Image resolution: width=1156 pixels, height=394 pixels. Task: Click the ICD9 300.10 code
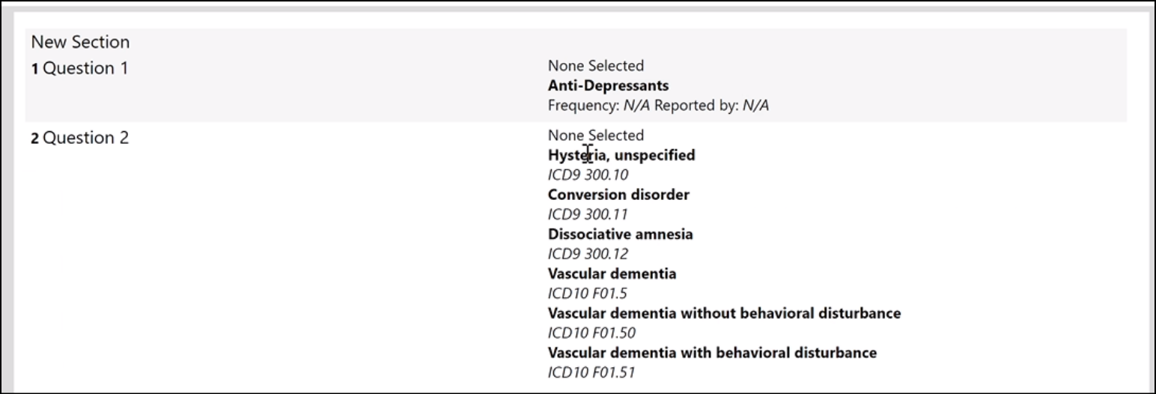coord(588,175)
